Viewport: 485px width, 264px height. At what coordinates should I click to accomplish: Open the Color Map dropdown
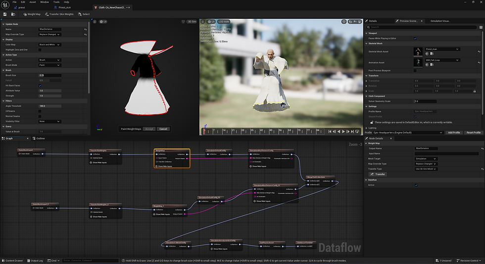coord(49,45)
